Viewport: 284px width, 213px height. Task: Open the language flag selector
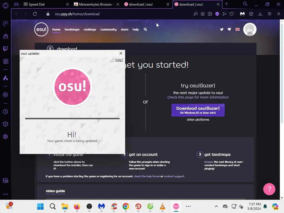coord(237,29)
